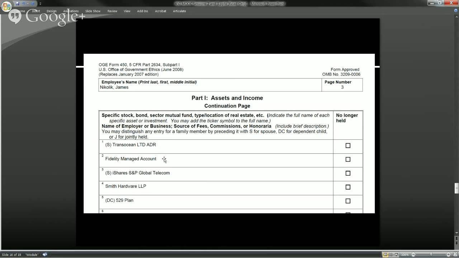Click the Save icon in Quick Access Toolbar
The height and width of the screenshot is (258, 459).
point(17,4)
